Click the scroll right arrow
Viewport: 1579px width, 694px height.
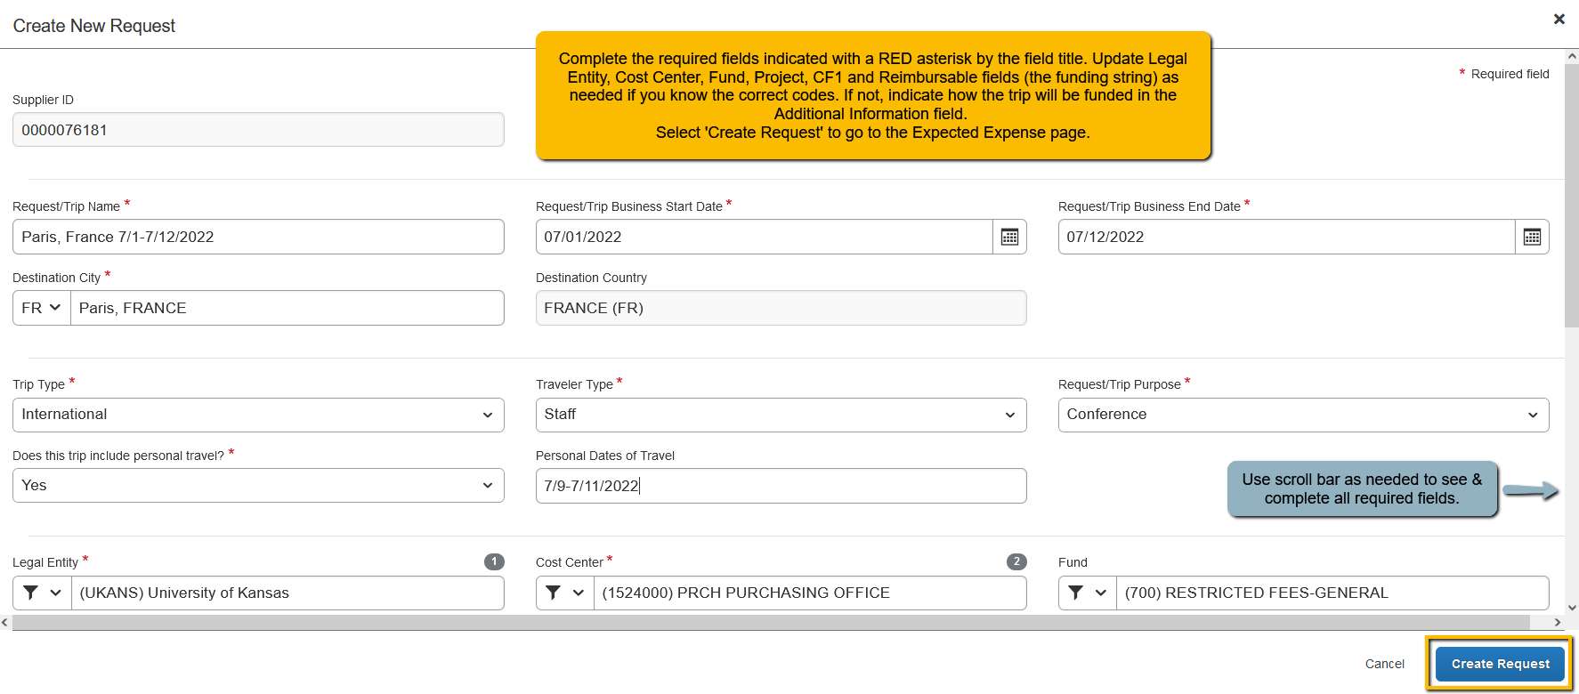(1557, 623)
